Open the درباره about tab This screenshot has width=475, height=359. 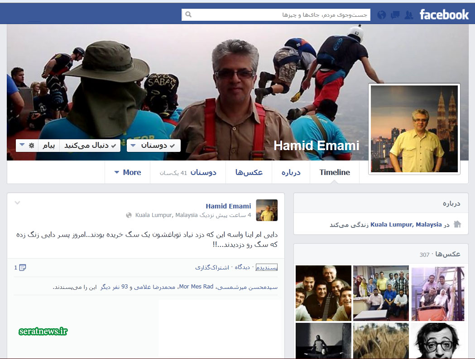291,172
